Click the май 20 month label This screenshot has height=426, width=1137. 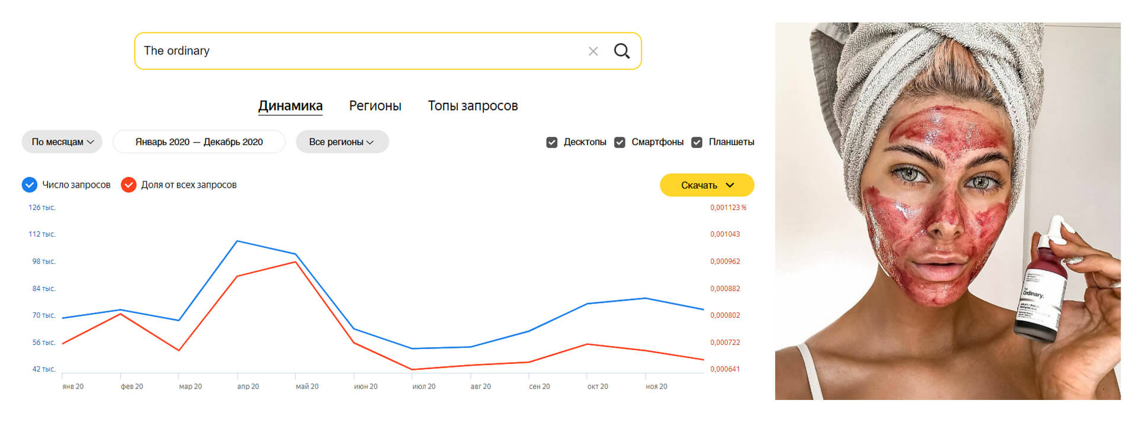pos(307,387)
